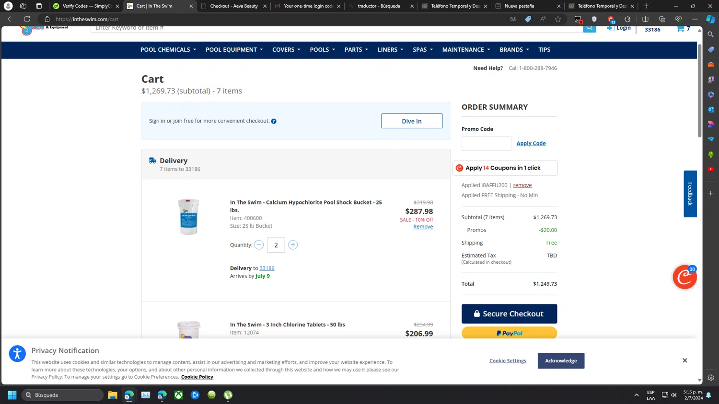Add page to favorites star icon
The height and width of the screenshot is (404, 719).
click(x=558, y=19)
